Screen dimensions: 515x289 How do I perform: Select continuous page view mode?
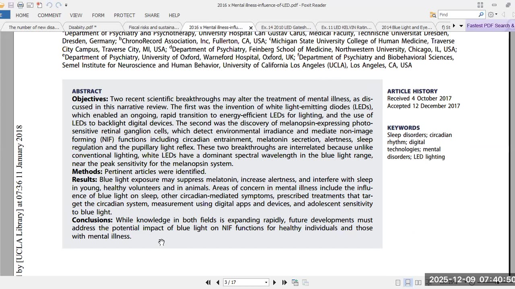click(408, 283)
